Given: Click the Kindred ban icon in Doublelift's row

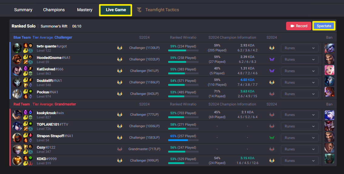Looking at the screenshot, I should [330, 82].
